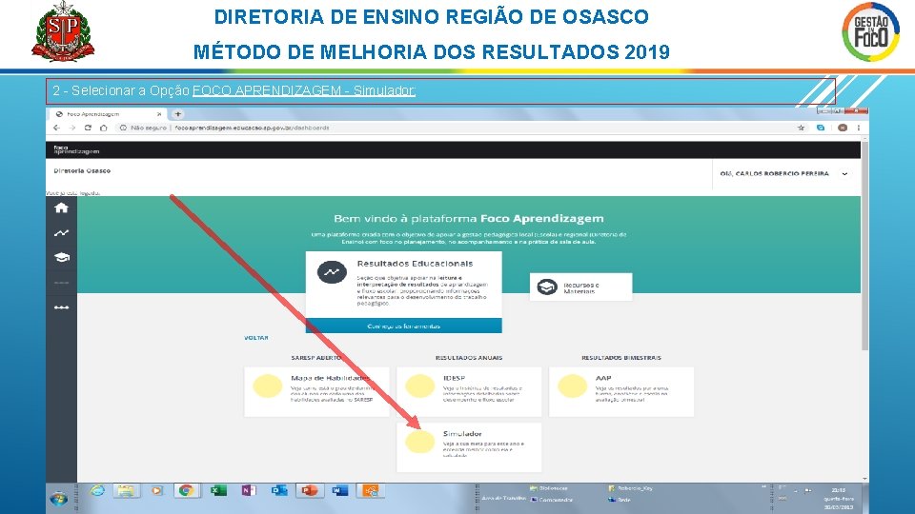Click the RESULTADOS BIMESTRAIS heading
Viewport: 915px width, 514px height.
[620, 358]
